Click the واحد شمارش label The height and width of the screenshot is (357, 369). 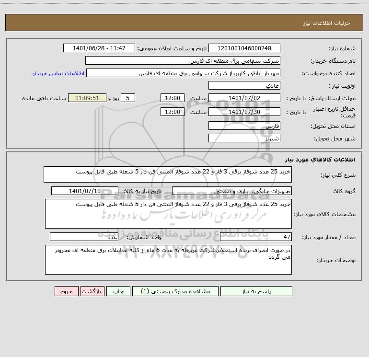tap(144, 237)
